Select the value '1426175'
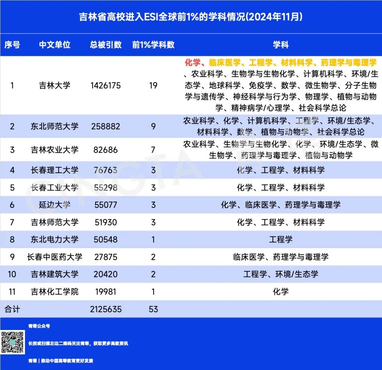This screenshot has width=382, height=370. click(106, 85)
